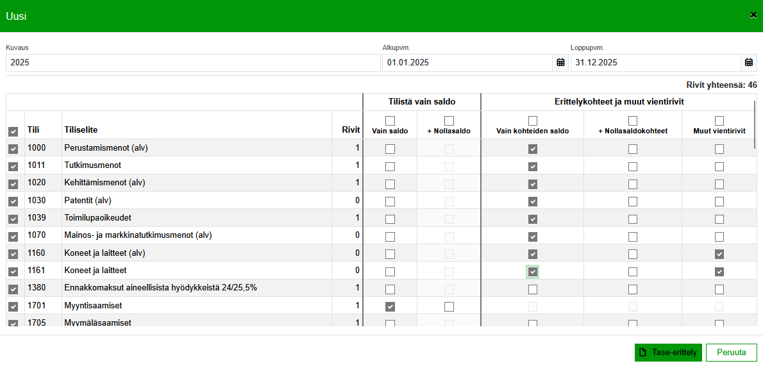This screenshot has width=763, height=368.
Task: Click the Rivit yhteensä: 46 label
Action: [x=721, y=85]
